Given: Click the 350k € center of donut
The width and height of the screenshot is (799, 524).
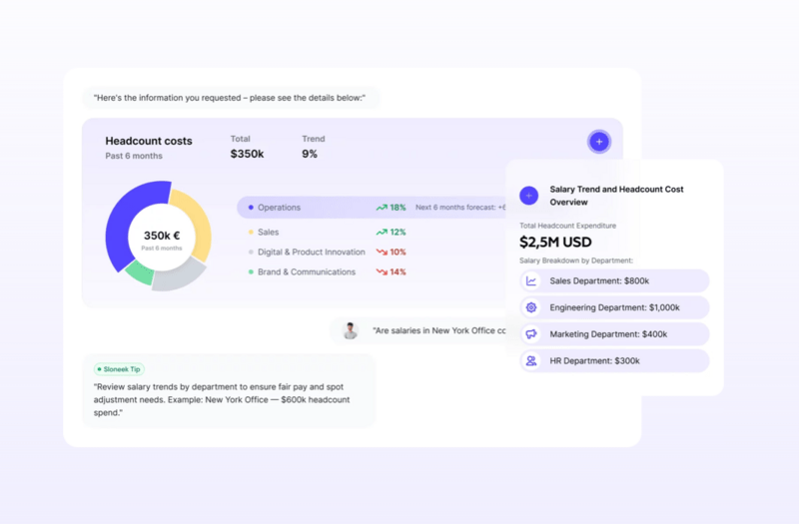Looking at the screenshot, I should point(162,236).
